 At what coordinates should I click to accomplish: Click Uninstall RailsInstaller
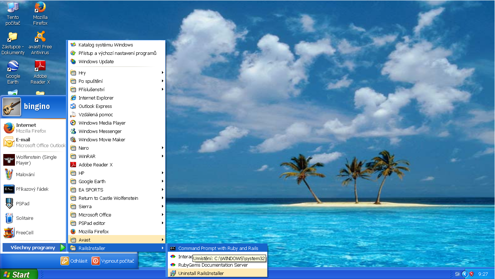[x=218, y=273]
